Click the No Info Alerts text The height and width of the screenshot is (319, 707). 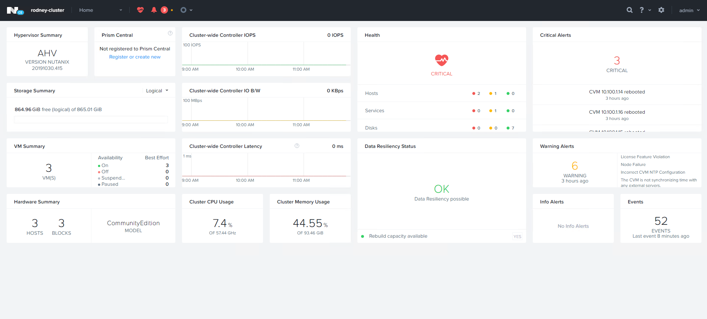[x=573, y=226]
